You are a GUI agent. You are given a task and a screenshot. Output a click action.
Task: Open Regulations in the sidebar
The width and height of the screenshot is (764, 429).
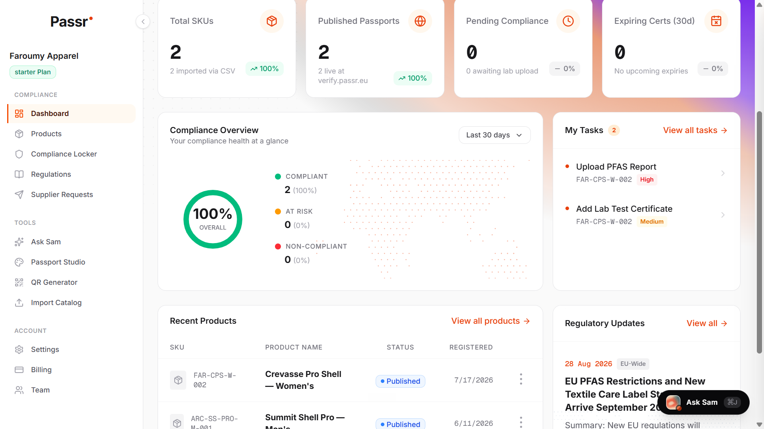click(72, 174)
